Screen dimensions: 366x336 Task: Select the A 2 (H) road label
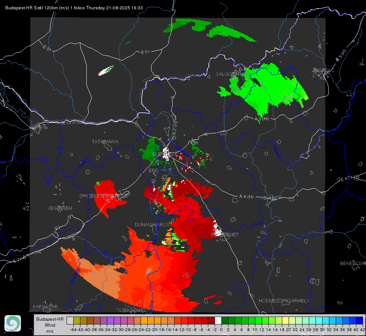point(175,128)
